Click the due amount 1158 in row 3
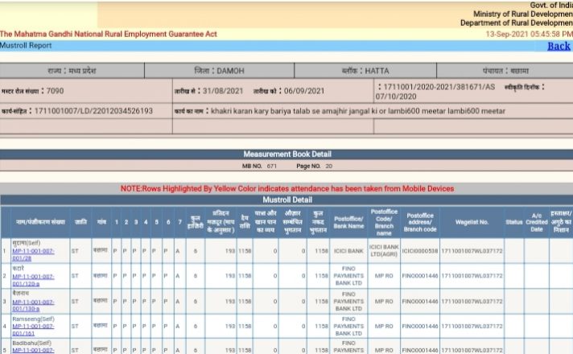The width and height of the screenshot is (573, 354). (x=245, y=302)
